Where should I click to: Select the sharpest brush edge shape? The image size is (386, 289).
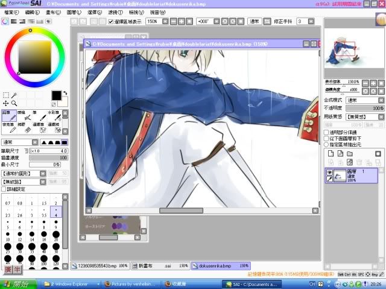[x=44, y=142]
